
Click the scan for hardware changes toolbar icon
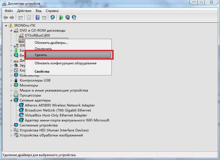[x=53, y=17]
